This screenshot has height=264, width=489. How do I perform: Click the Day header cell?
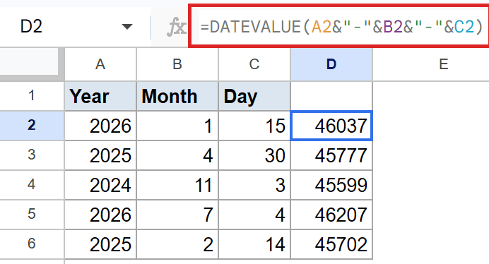click(x=254, y=96)
